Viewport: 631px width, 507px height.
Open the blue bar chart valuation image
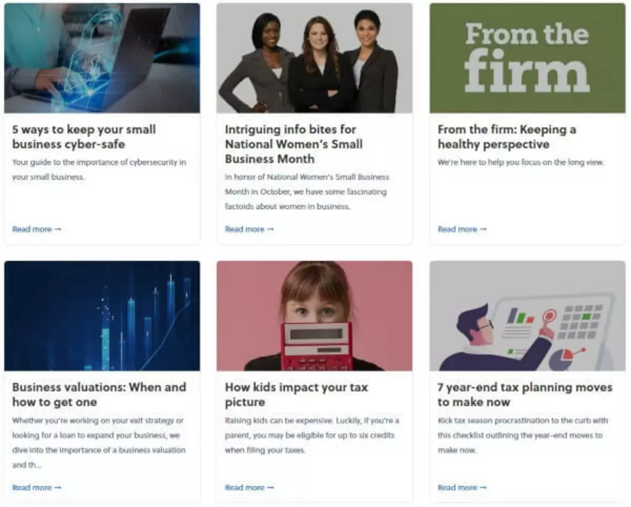coord(102,316)
